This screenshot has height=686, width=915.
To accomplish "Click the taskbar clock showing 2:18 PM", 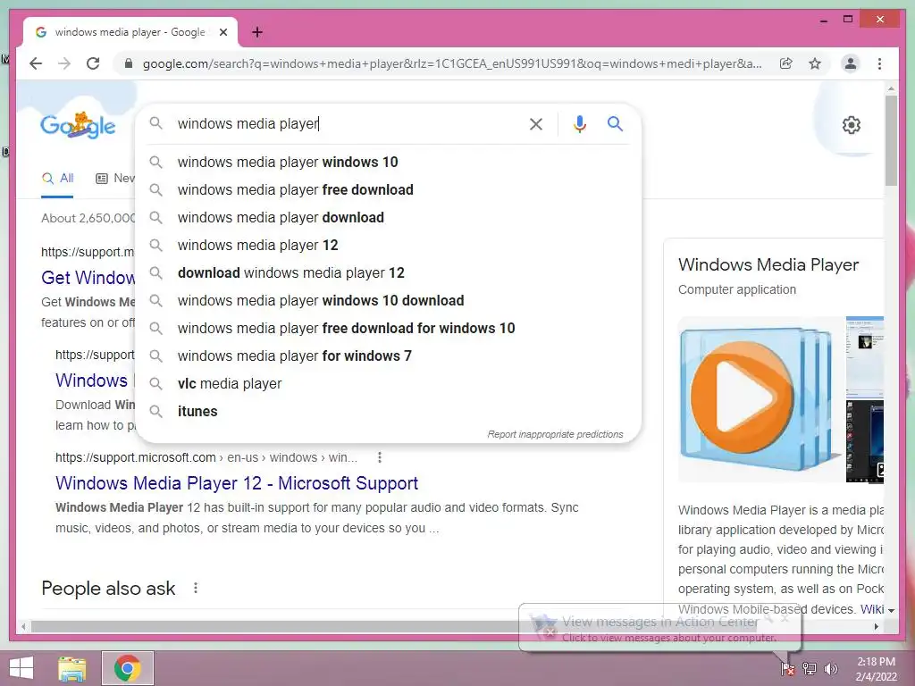I will click(x=876, y=669).
